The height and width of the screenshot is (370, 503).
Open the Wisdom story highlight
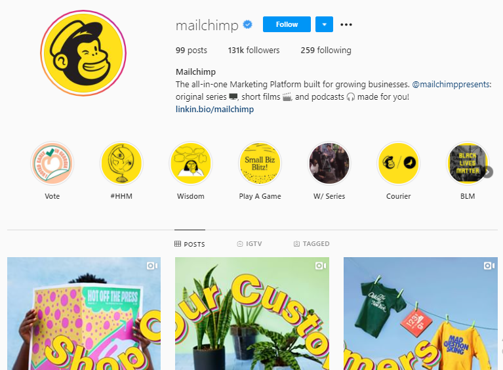tap(191, 163)
